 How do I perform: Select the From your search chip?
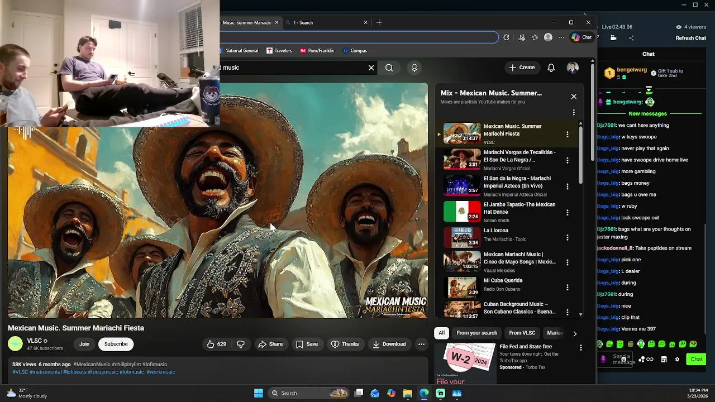[476, 333]
